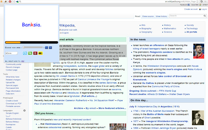The image size is (208, 130).
Task: Rewind five with the yellow button
Action: pyautogui.click(x=40, y=53)
